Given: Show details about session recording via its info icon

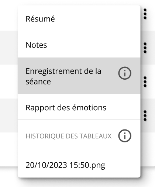Looking at the screenshot, I should [125, 73].
